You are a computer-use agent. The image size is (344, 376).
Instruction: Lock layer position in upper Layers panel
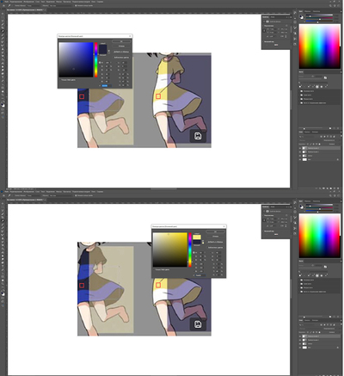point(313,144)
